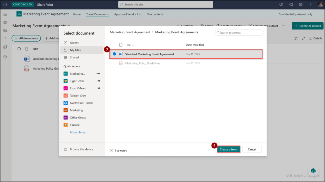
Task: Unpin the Tiger Team quick access
Action: click(98, 81)
